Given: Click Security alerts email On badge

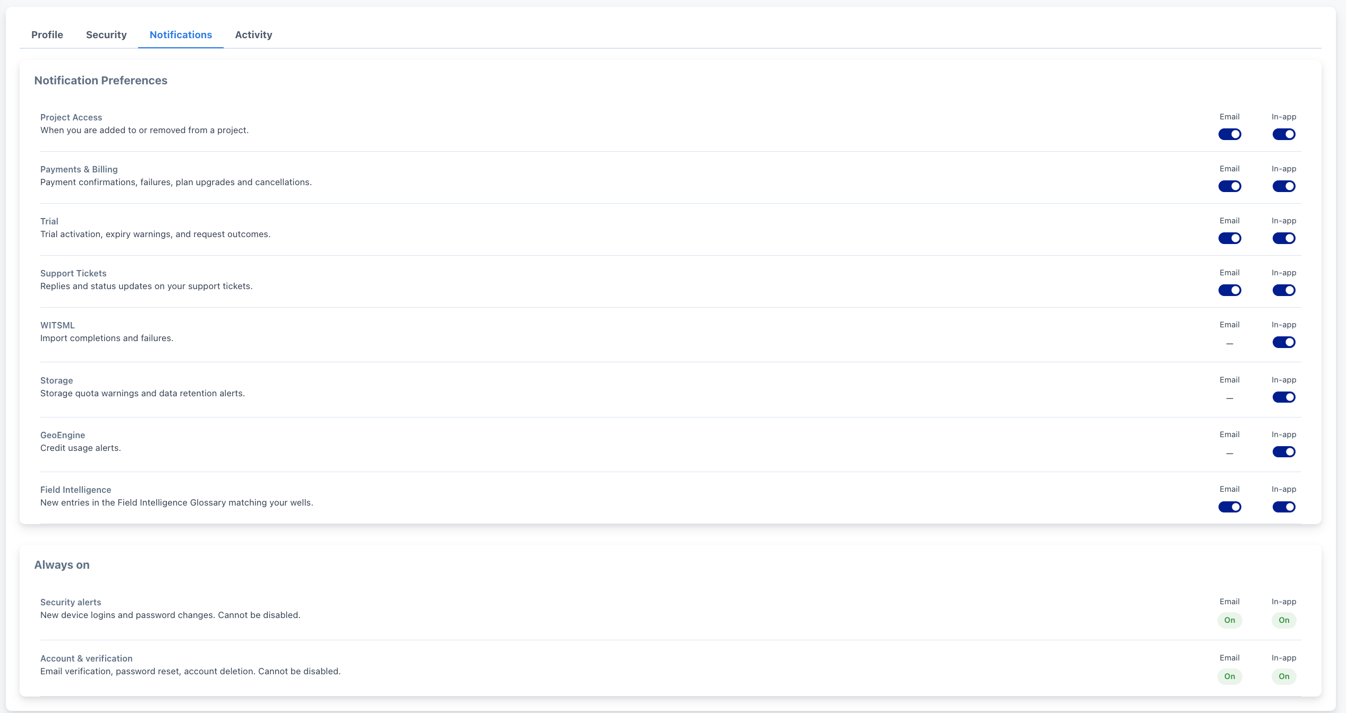Looking at the screenshot, I should point(1230,620).
